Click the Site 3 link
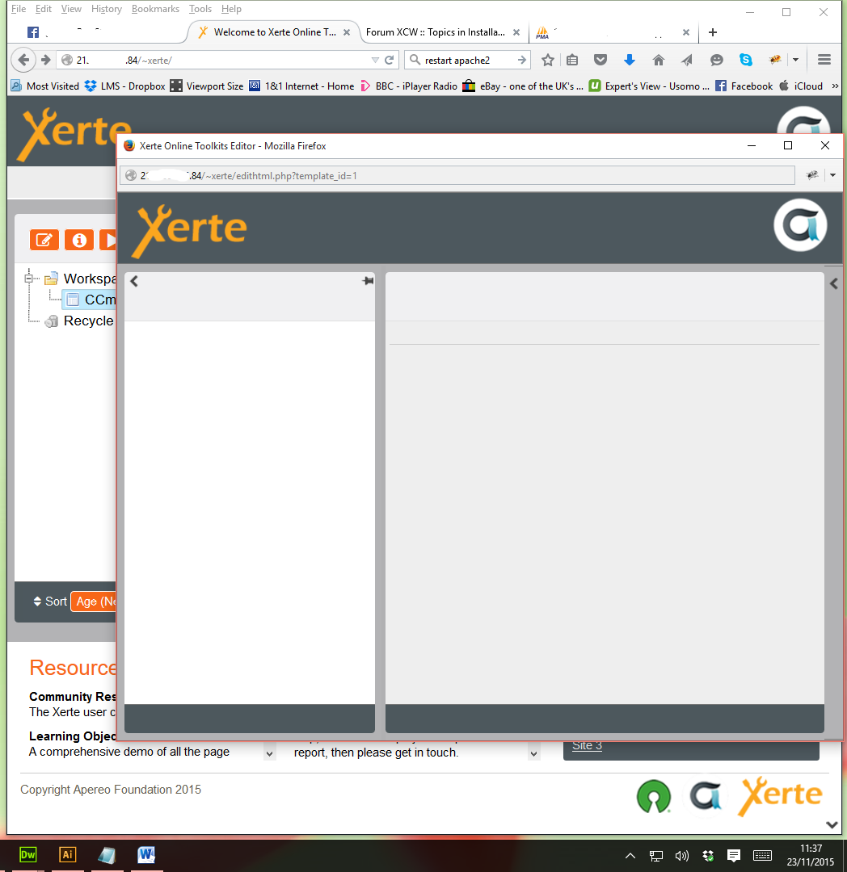The image size is (847, 872). 587,746
